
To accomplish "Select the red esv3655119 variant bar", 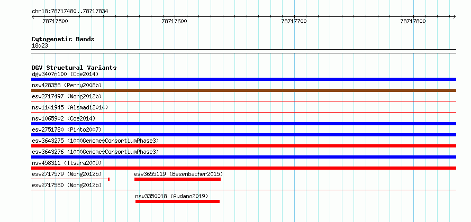I will coord(177,179).
